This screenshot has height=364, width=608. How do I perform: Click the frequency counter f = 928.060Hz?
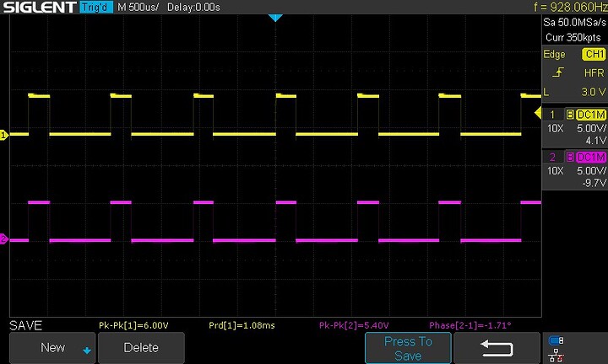click(x=570, y=7)
